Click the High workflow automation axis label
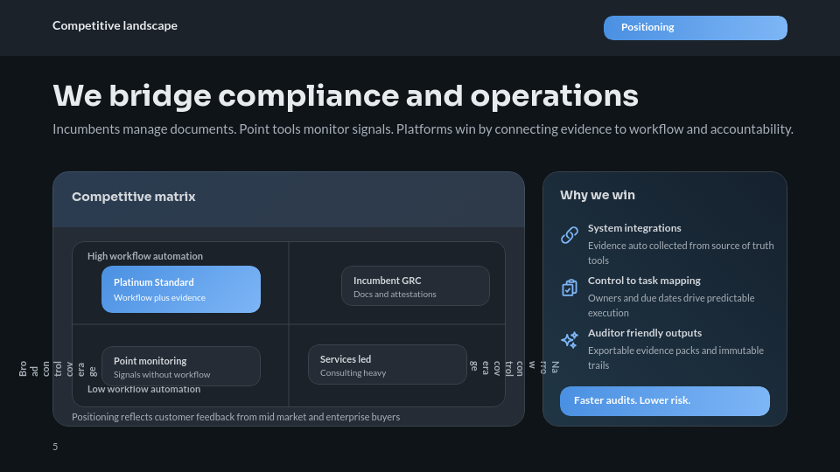840x472 pixels. [x=145, y=256]
